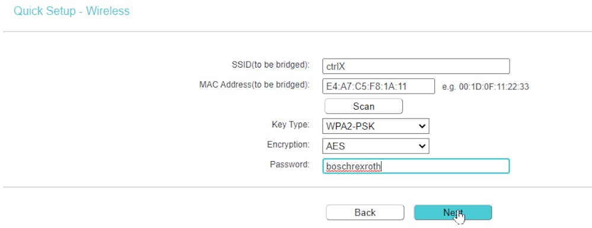Click the horizontal divider below the page heading
The height and width of the screenshot is (228, 592).
[296, 32]
